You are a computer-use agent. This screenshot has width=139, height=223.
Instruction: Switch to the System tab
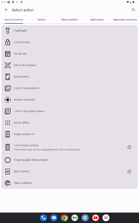(x=42, y=20)
